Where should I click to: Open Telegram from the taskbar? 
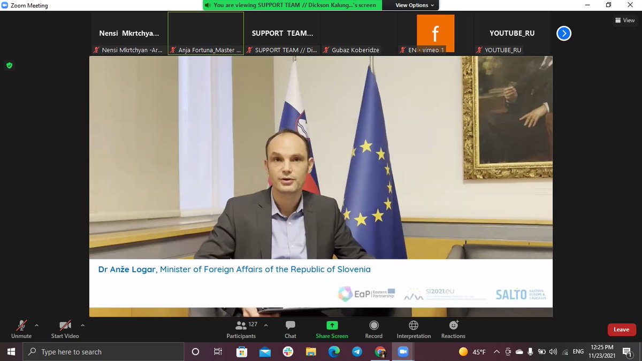[x=357, y=352]
